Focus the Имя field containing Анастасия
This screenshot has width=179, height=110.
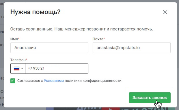(x=49, y=48)
